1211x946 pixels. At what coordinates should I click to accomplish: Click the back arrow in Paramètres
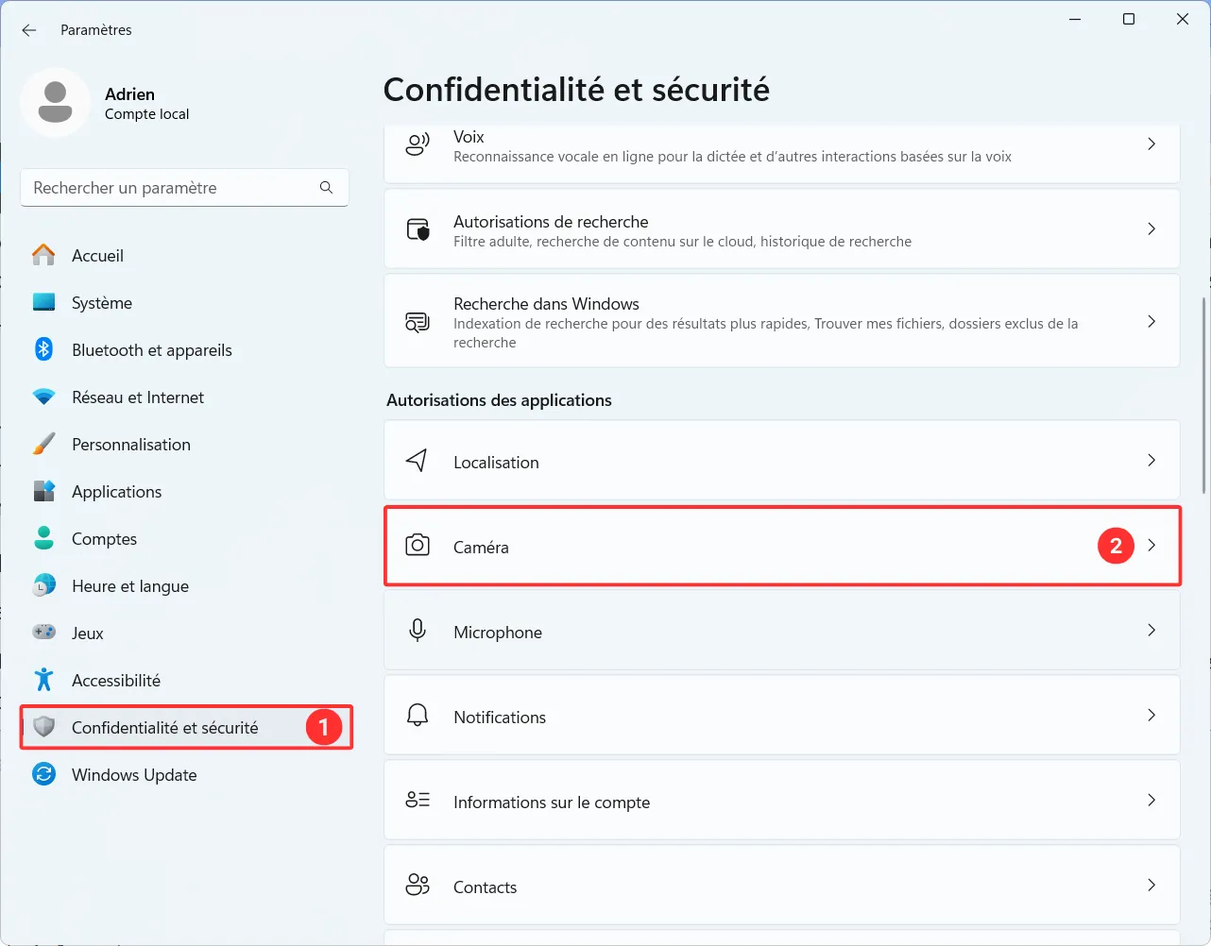coord(29,30)
